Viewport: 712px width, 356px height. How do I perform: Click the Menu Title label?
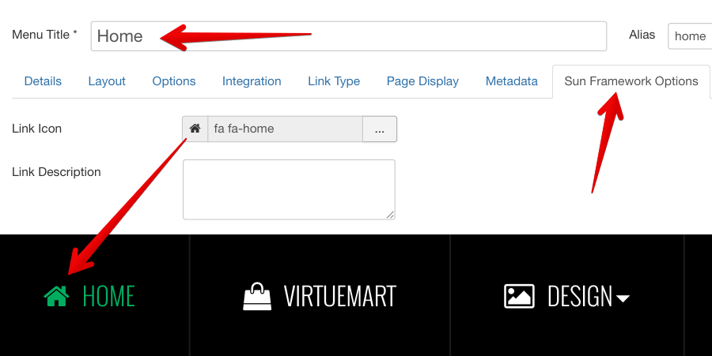44,35
